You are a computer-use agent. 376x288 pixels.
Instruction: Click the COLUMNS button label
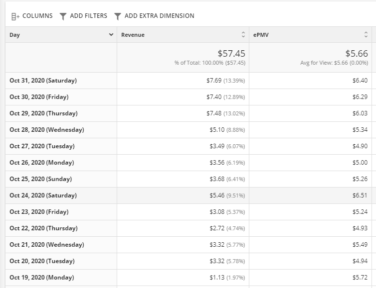(x=37, y=16)
